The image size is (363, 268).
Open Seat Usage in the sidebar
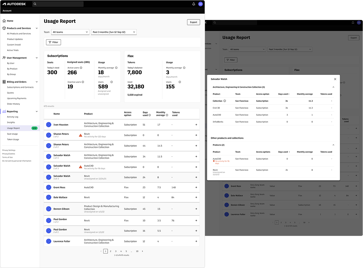tap(13, 134)
